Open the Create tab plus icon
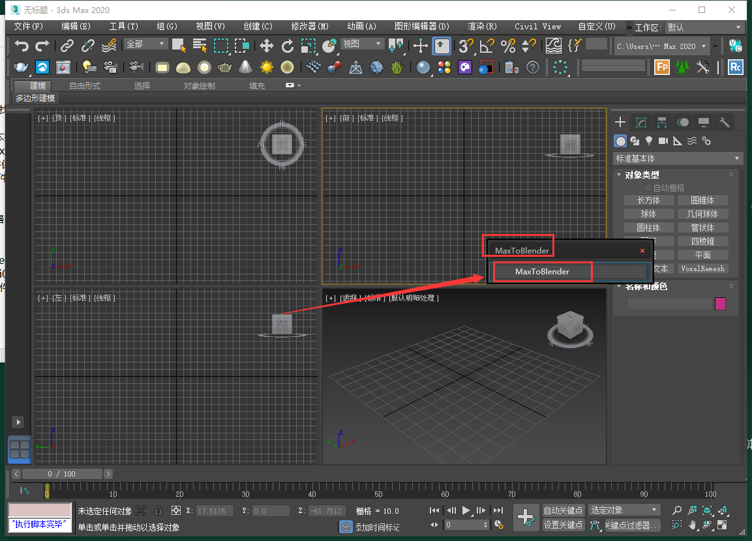 pyautogui.click(x=620, y=122)
